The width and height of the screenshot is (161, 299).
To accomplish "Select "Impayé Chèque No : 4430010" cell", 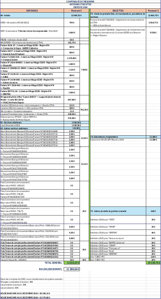I will [x=32, y=260].
